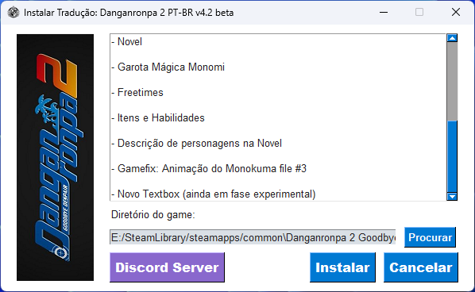Image resolution: width=475 pixels, height=292 pixels.
Task: Click Procurar to browse game directory
Action: (430, 237)
